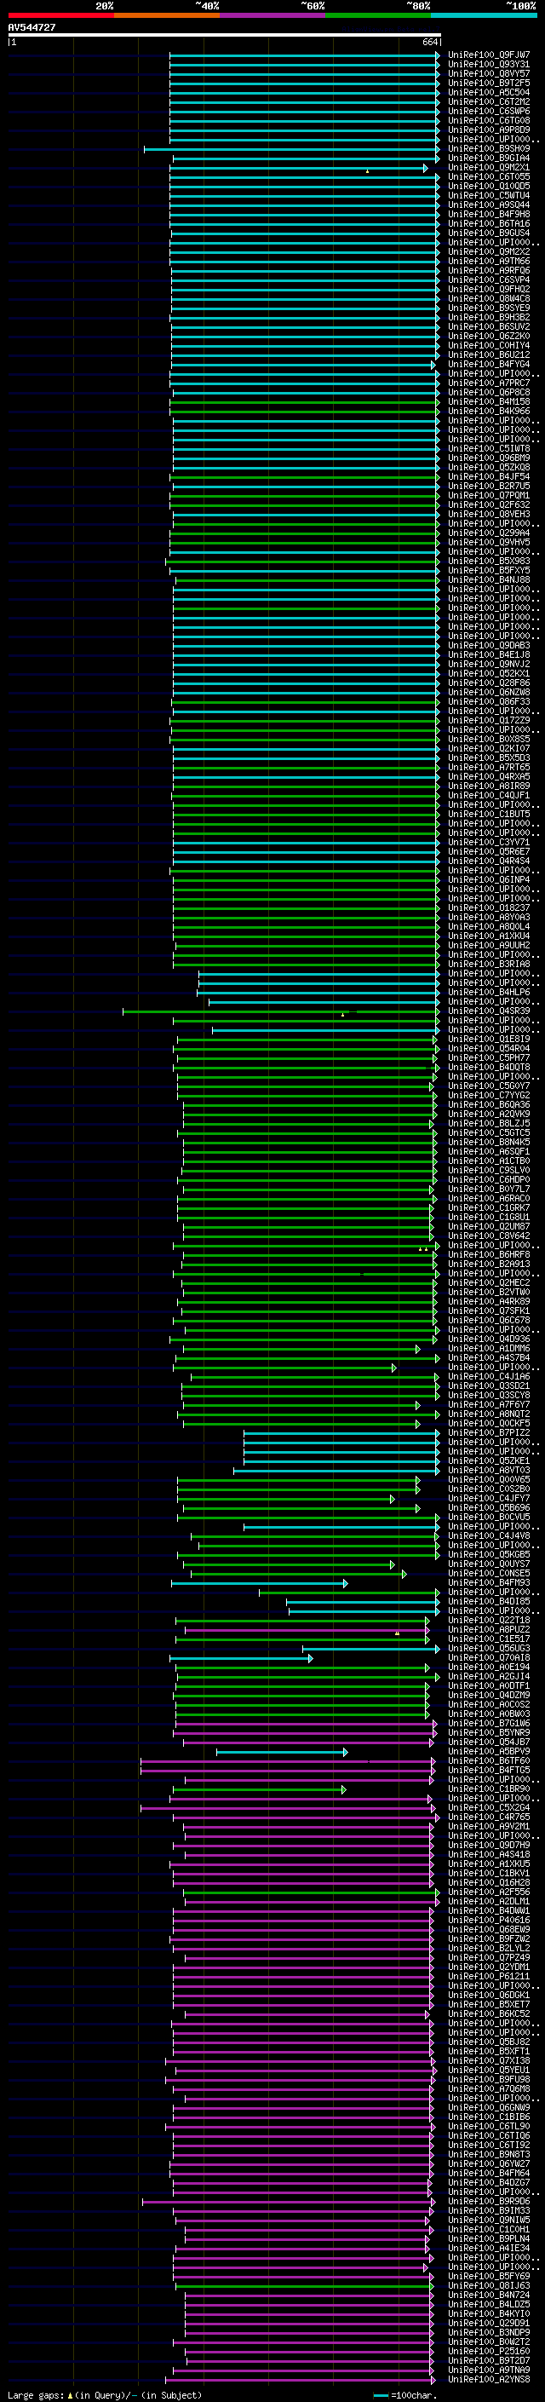Viewport: 545px width, 2402px height.
Task: Select hit label UniRef100_B6KC52
Action: (x=488, y=2013)
